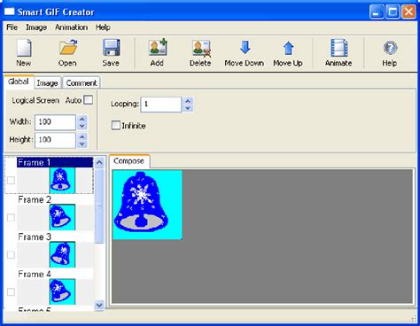This screenshot has width=420, height=326.
Task: Check the box next to Frame 2
Action: [11, 218]
